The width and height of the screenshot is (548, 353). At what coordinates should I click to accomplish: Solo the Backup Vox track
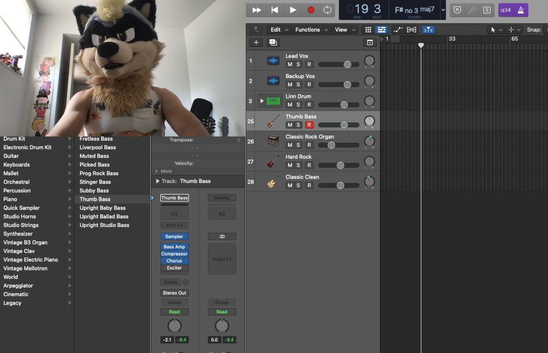coord(298,84)
